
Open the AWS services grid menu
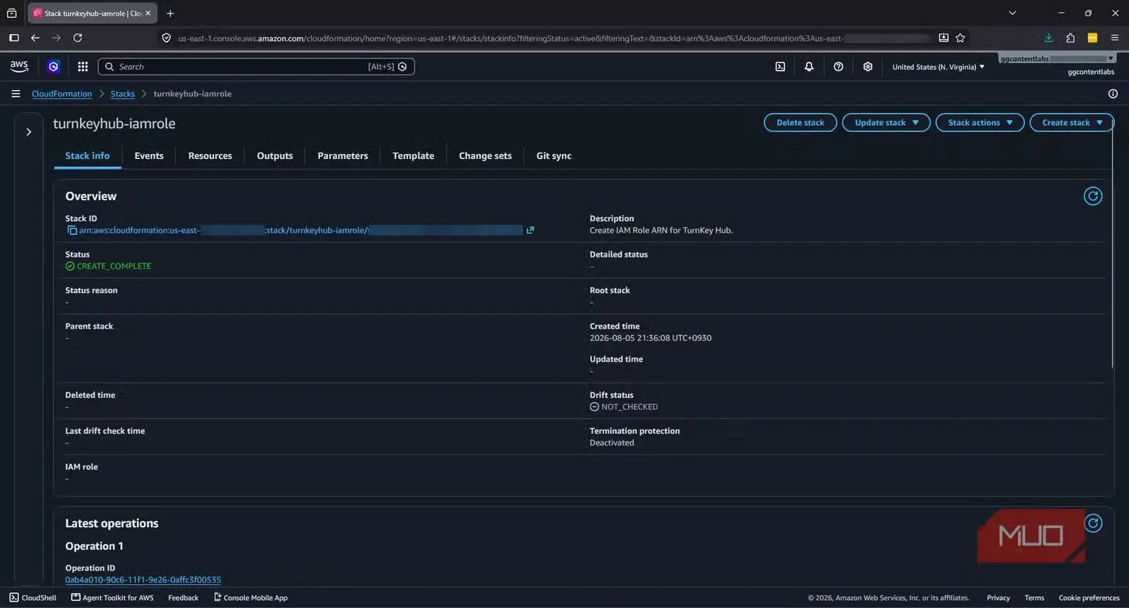pos(83,66)
